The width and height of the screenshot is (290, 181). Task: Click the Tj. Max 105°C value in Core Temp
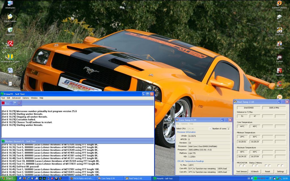[209, 165]
